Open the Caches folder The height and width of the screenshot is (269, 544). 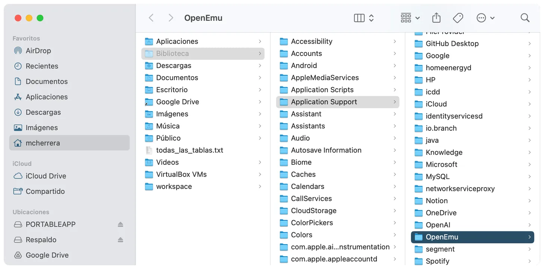pos(303,174)
